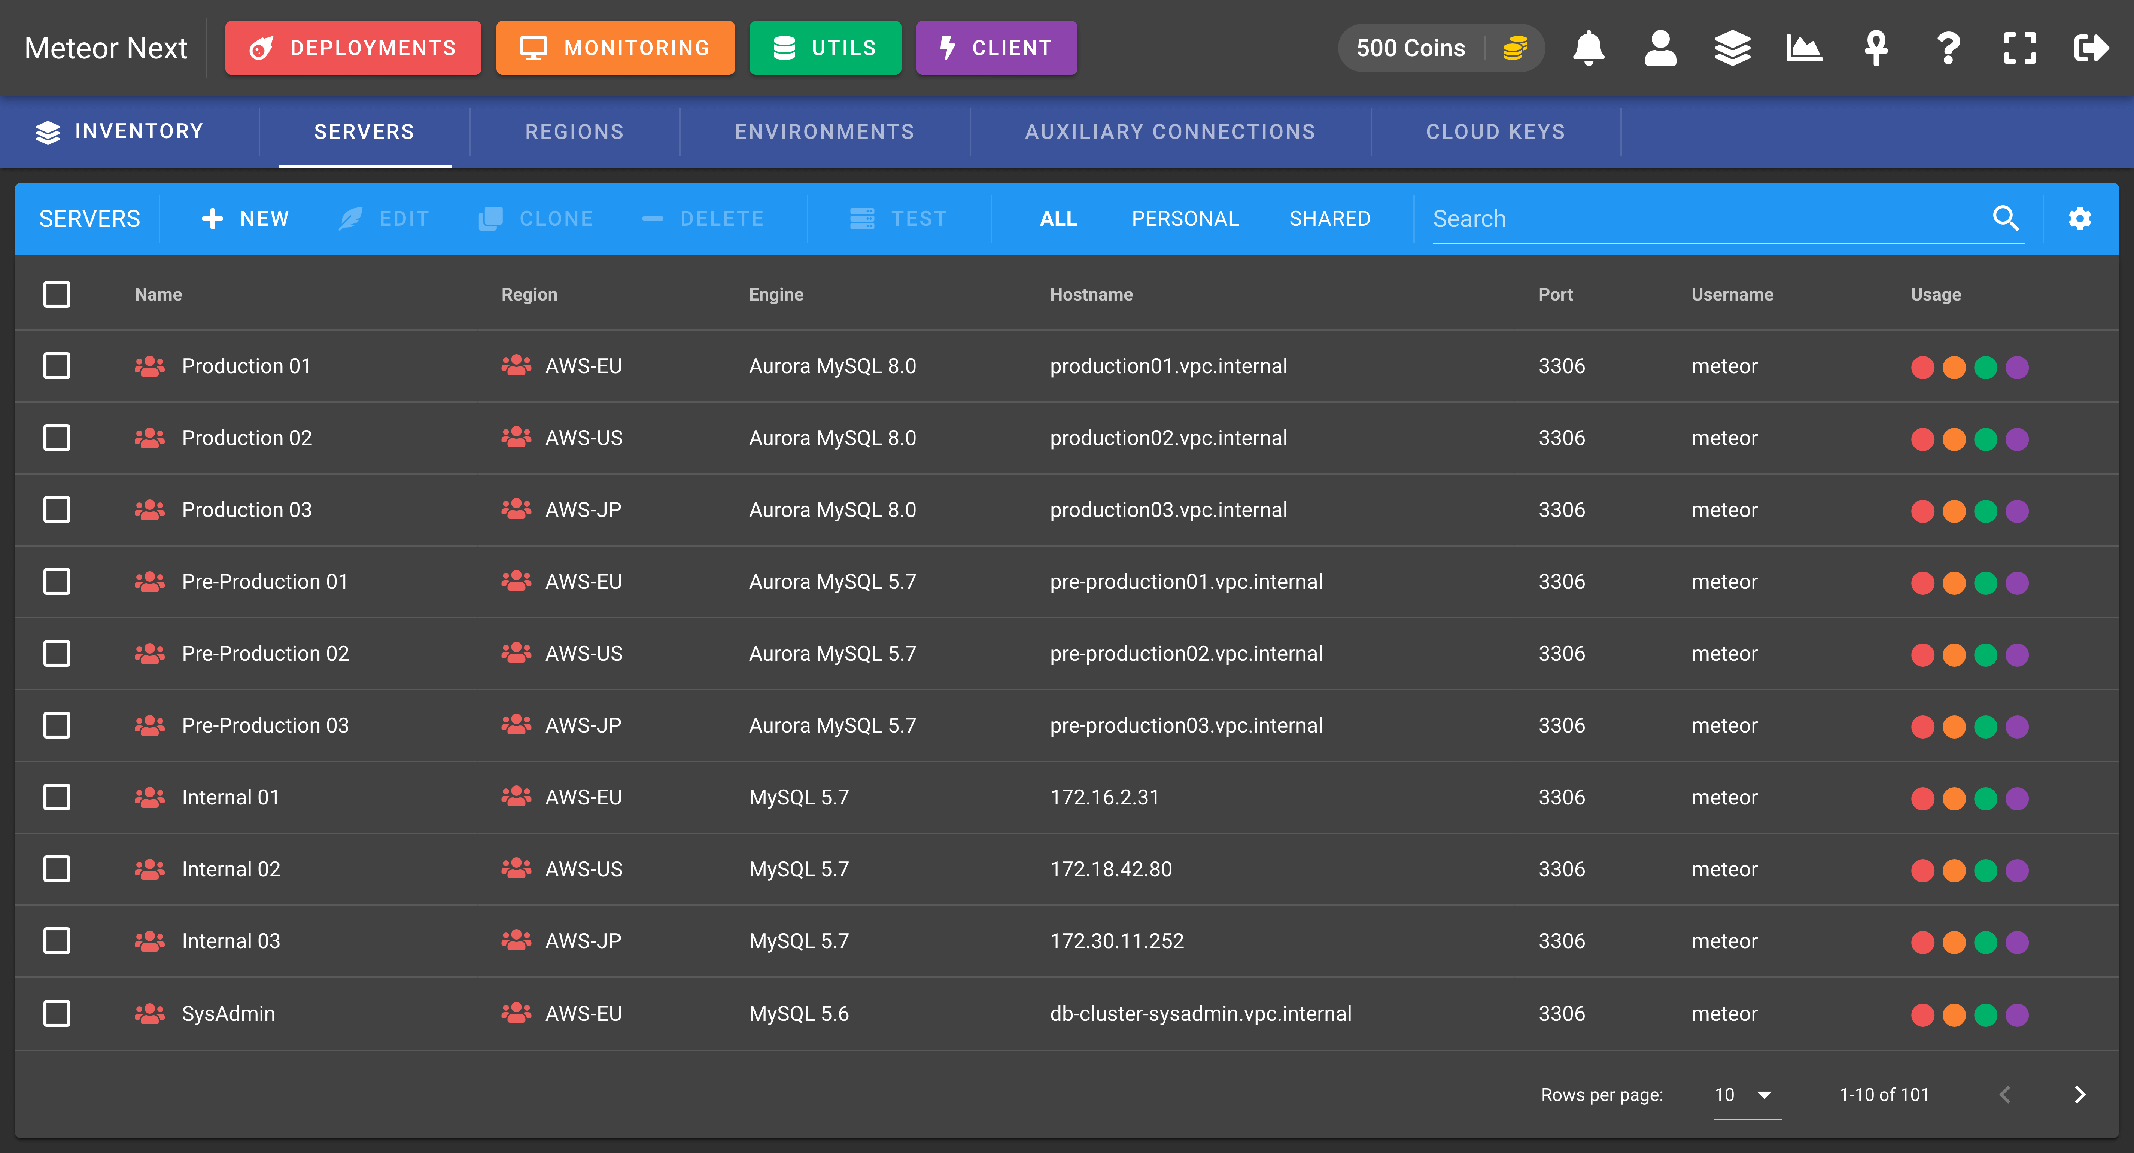Toggle the select-all checkbox in the table header
2134x1153 pixels.
(56, 294)
